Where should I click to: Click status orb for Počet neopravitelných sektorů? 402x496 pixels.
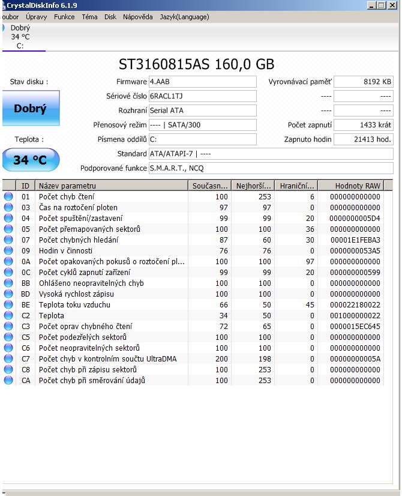tap(8, 348)
